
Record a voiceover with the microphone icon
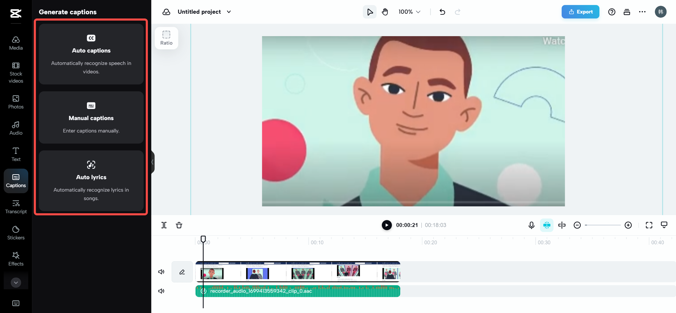click(x=531, y=225)
